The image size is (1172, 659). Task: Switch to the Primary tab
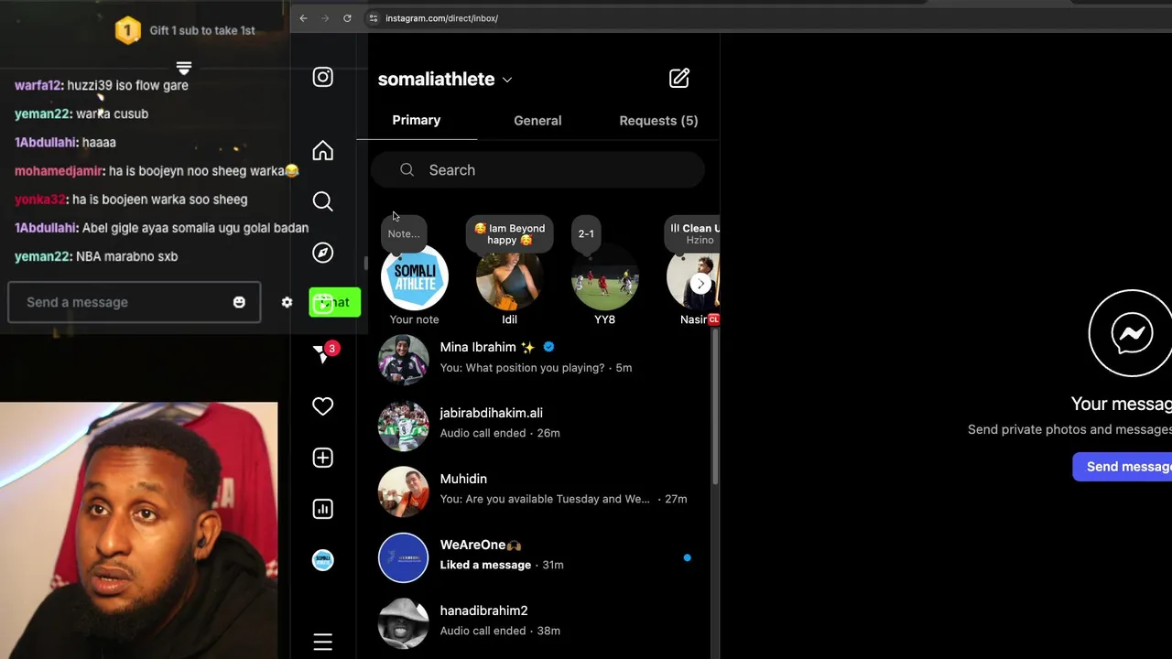[417, 120]
